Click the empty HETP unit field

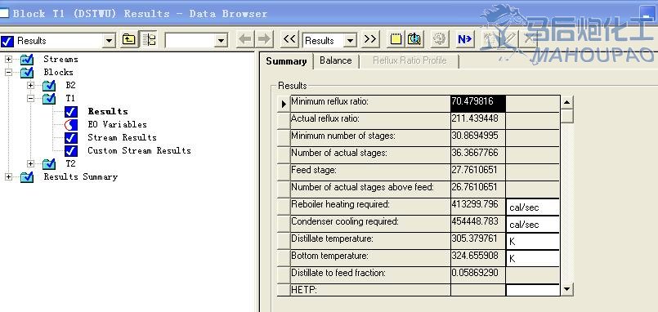(533, 290)
